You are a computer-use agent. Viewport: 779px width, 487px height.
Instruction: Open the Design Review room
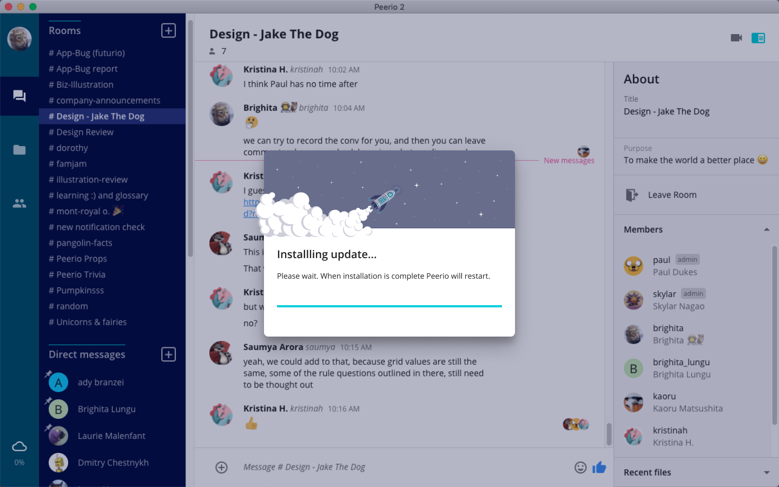[113, 132]
